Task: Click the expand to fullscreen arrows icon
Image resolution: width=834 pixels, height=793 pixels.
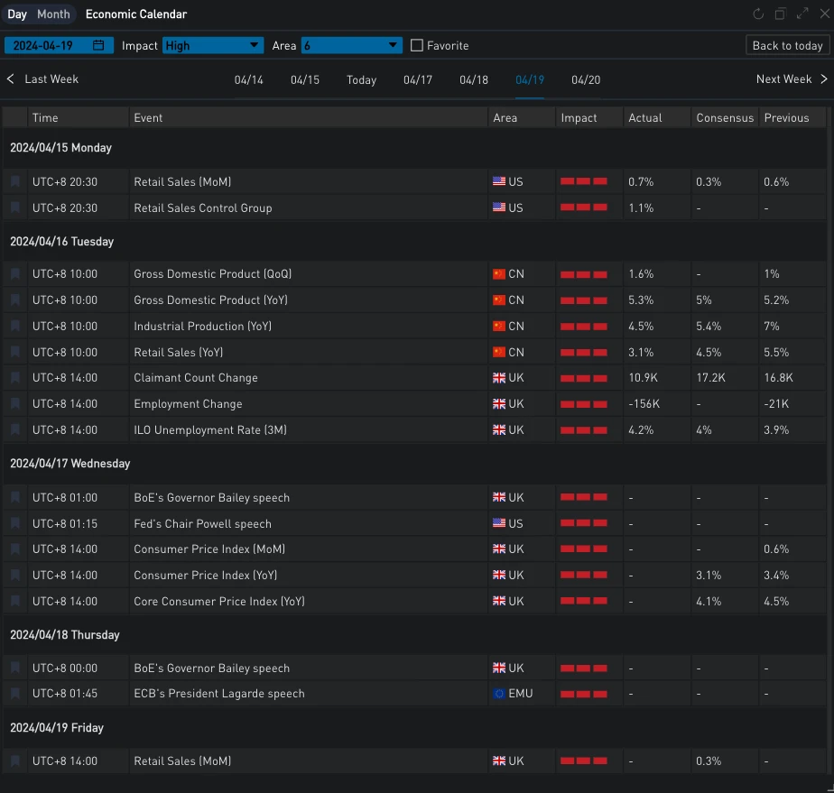Action: (x=802, y=14)
